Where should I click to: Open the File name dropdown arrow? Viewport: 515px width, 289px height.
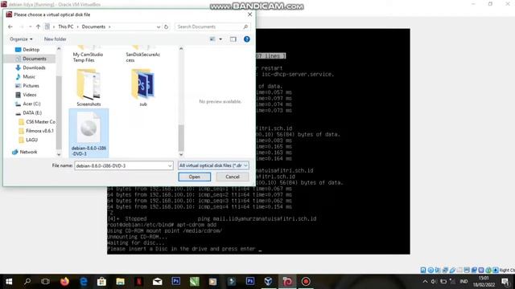[x=170, y=166]
